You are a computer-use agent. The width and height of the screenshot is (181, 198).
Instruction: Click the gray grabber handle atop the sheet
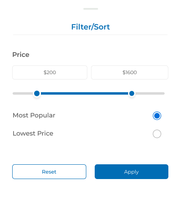click(90, 9)
